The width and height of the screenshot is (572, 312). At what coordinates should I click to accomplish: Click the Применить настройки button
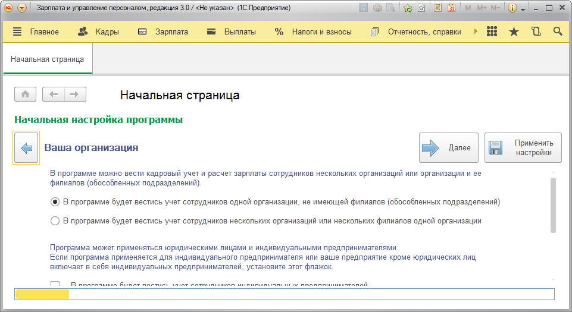[523, 148]
